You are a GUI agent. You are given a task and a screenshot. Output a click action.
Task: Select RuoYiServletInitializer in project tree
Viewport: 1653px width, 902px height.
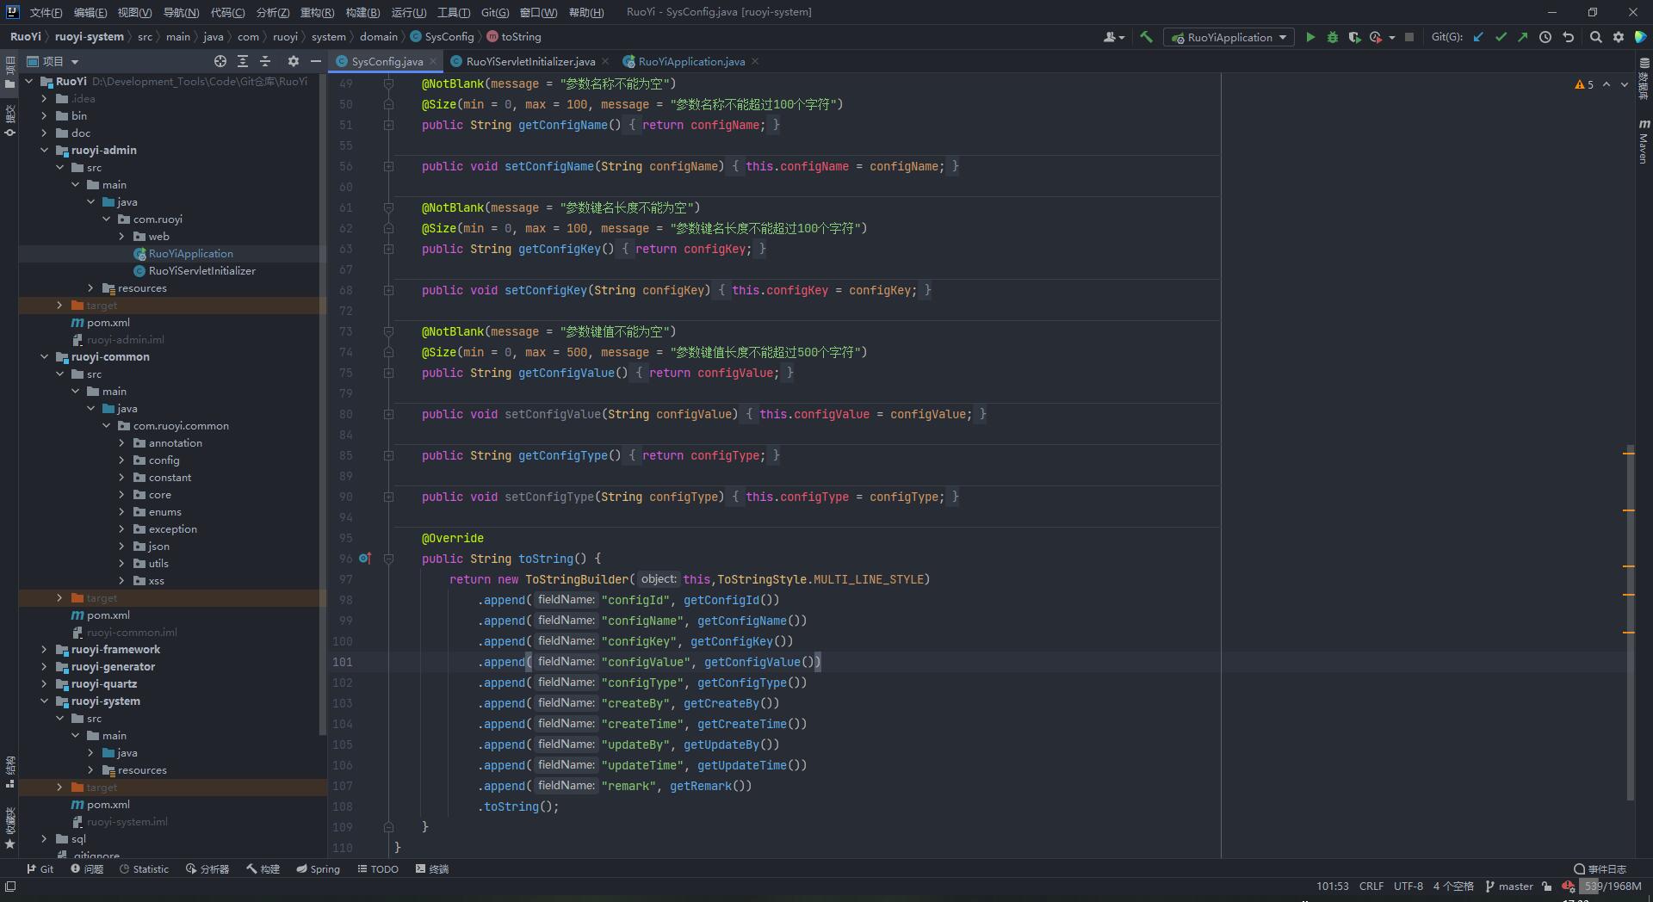201,271
